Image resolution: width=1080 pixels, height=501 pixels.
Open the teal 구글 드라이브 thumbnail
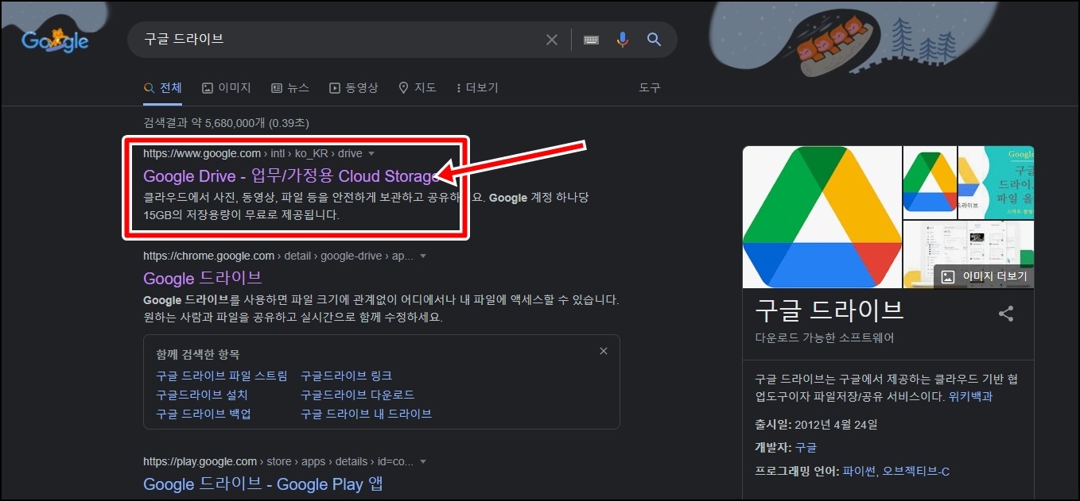[x=996, y=182]
